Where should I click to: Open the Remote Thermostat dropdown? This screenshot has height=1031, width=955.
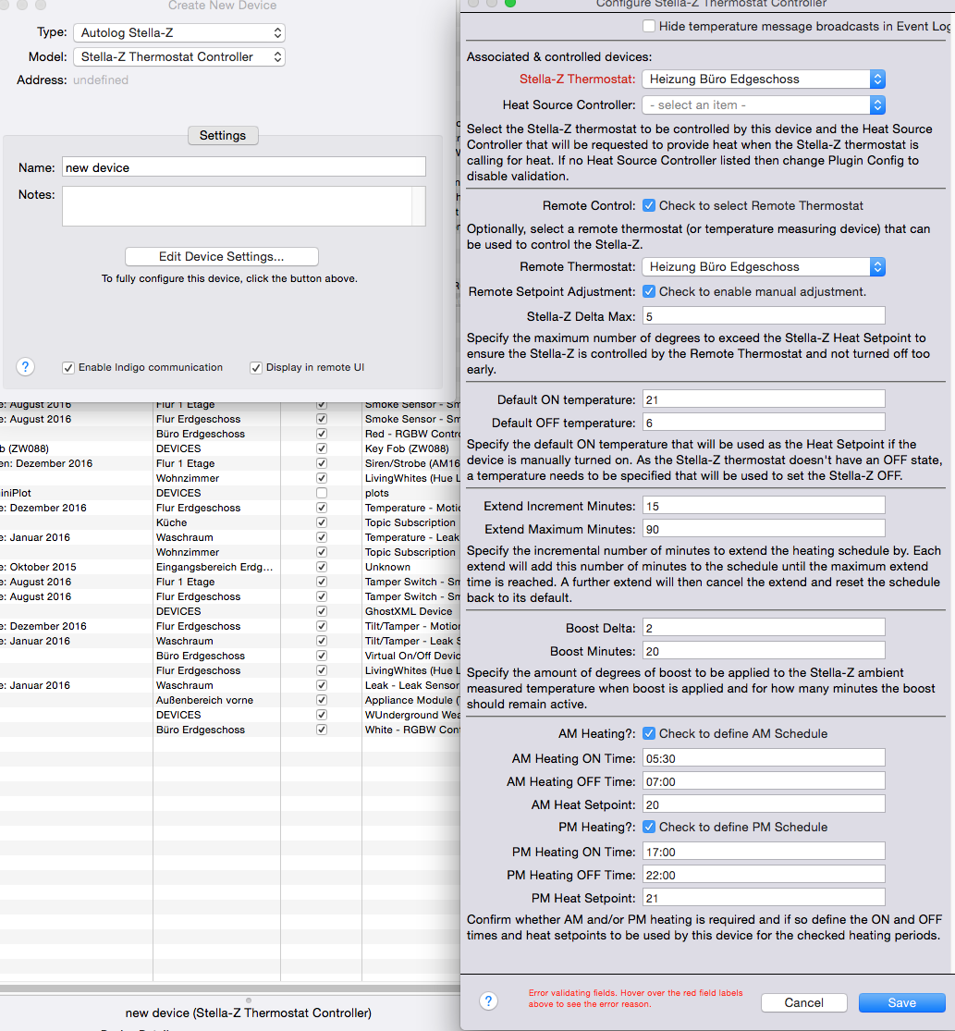(x=764, y=266)
